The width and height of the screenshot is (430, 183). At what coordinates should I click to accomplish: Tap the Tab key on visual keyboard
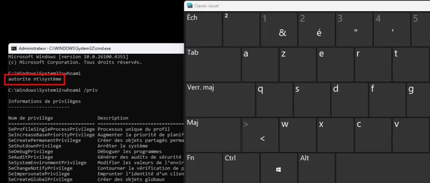click(213, 65)
